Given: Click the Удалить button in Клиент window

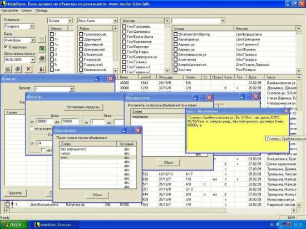Looking at the screenshot, I should tap(15, 193).
